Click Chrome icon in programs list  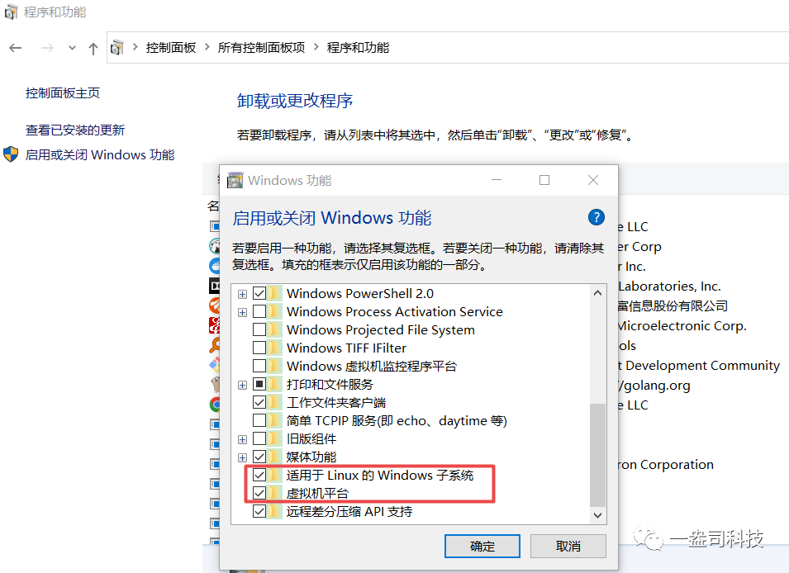click(215, 405)
